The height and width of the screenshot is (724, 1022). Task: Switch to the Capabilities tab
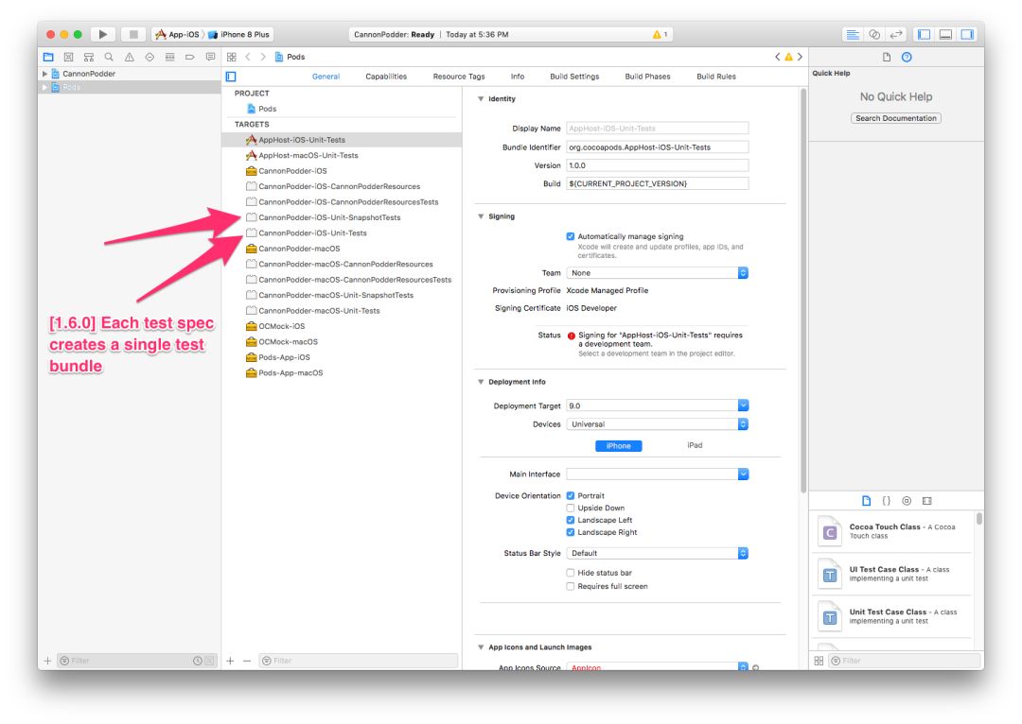pyautogui.click(x=386, y=77)
